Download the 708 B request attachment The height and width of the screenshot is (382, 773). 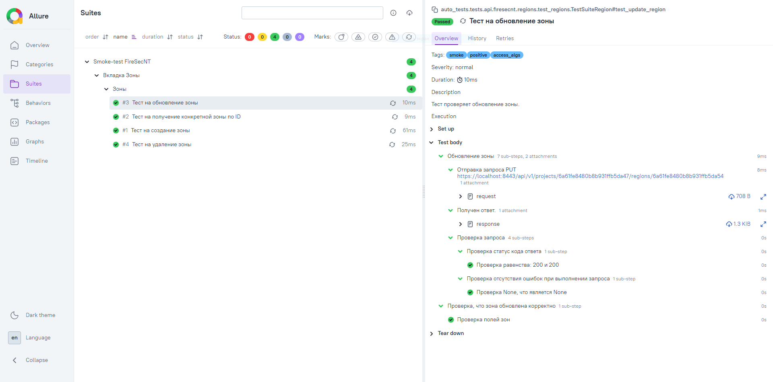(x=739, y=196)
